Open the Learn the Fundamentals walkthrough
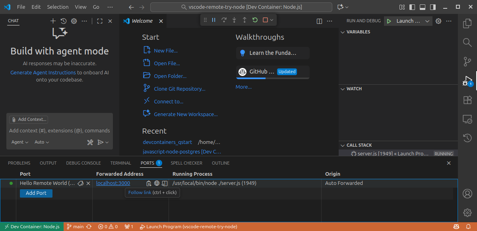This screenshot has height=231, width=477. 273,53
